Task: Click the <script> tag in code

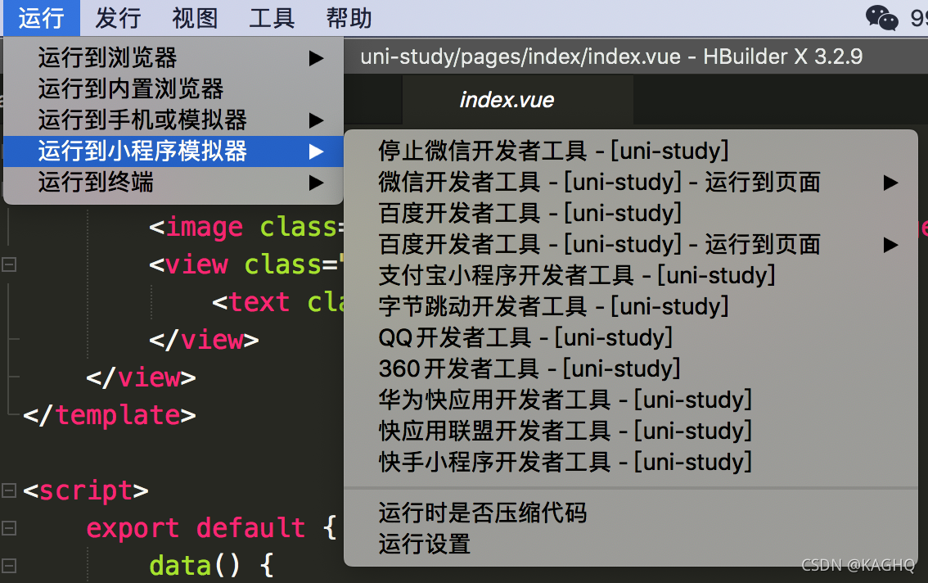Action: pyautogui.click(x=86, y=490)
